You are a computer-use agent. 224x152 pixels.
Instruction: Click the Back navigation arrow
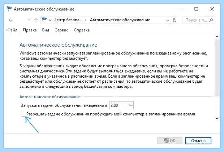tap(10, 20)
